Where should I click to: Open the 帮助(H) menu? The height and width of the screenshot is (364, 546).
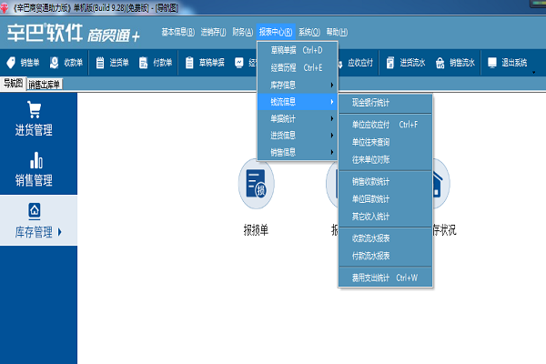(x=337, y=32)
